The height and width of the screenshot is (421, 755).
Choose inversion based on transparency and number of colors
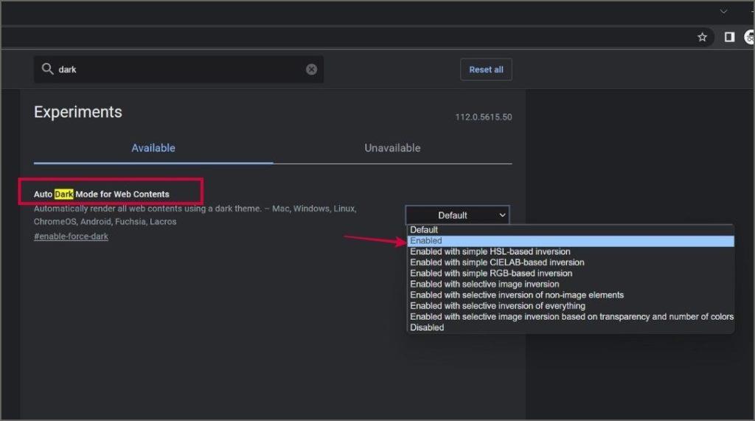[571, 317]
